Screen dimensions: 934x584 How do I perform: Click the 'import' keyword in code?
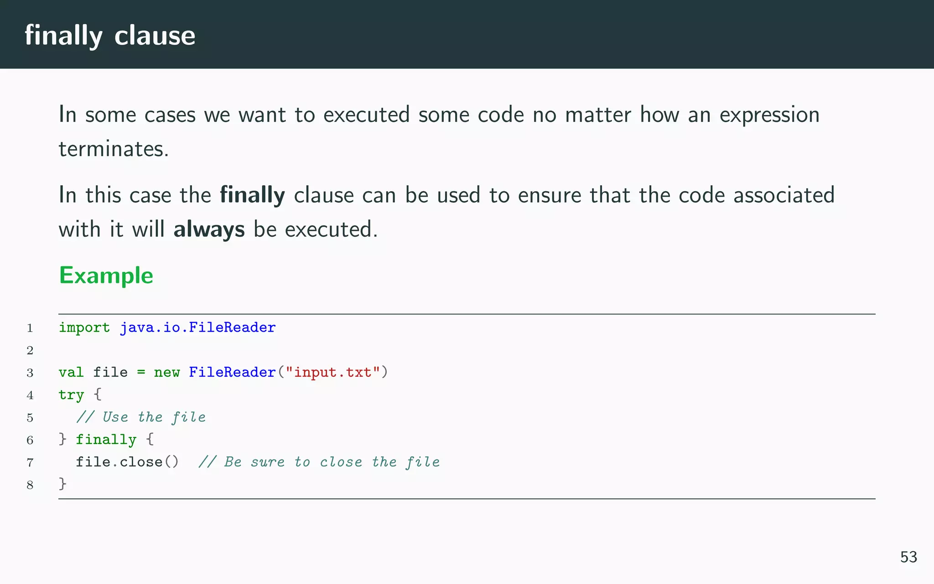(84, 328)
